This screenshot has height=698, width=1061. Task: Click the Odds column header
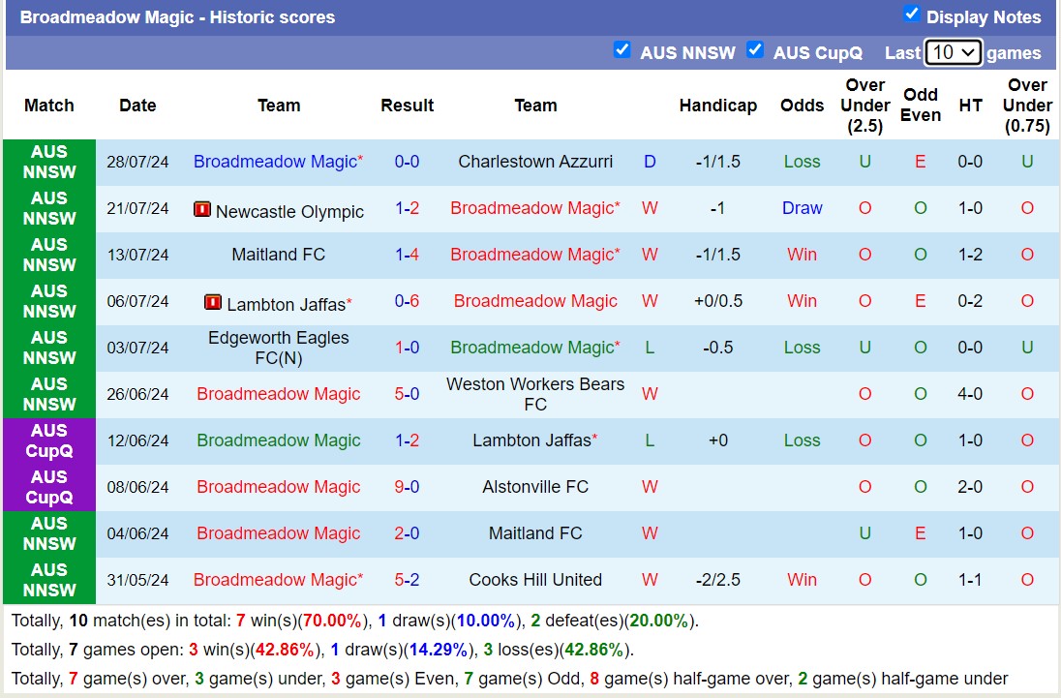point(802,106)
